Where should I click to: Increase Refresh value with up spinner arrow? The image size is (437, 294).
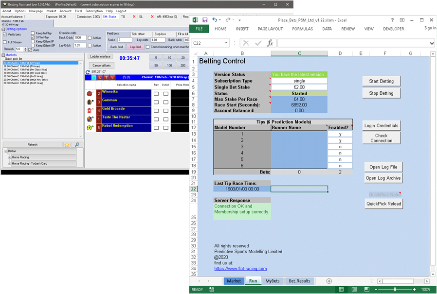[x=26, y=48]
